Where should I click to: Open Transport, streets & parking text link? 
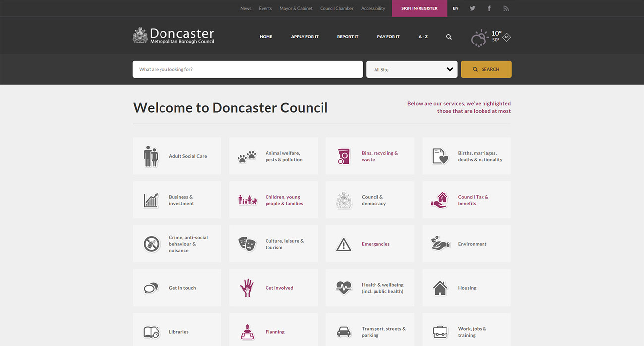point(383,332)
